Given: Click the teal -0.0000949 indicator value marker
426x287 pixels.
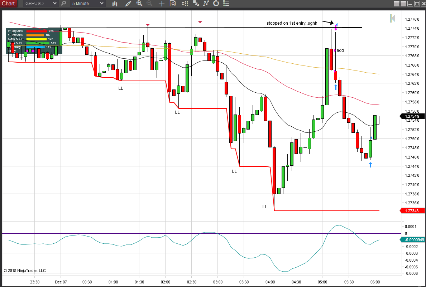Looking at the screenshot, I should [x=412, y=240].
